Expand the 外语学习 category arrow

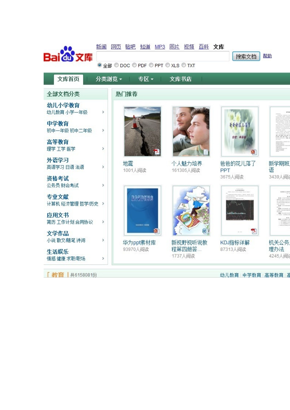click(103, 167)
